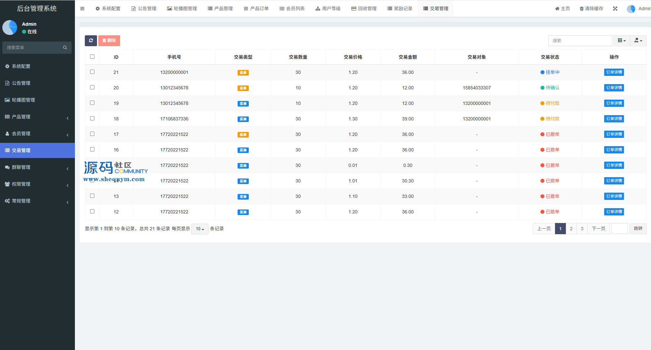Viewport: 651px width, 350px height.
Task: Open the export data dropdown
Action: (638, 41)
